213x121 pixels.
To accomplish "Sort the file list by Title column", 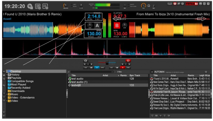I will pyautogui.click(x=73, y=75).
